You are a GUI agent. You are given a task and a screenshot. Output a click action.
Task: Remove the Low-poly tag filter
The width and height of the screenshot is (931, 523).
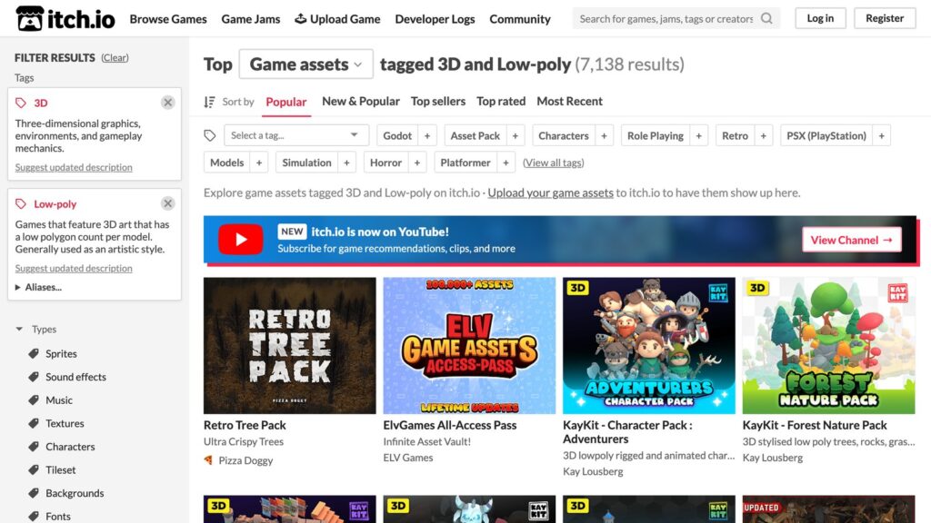168,203
